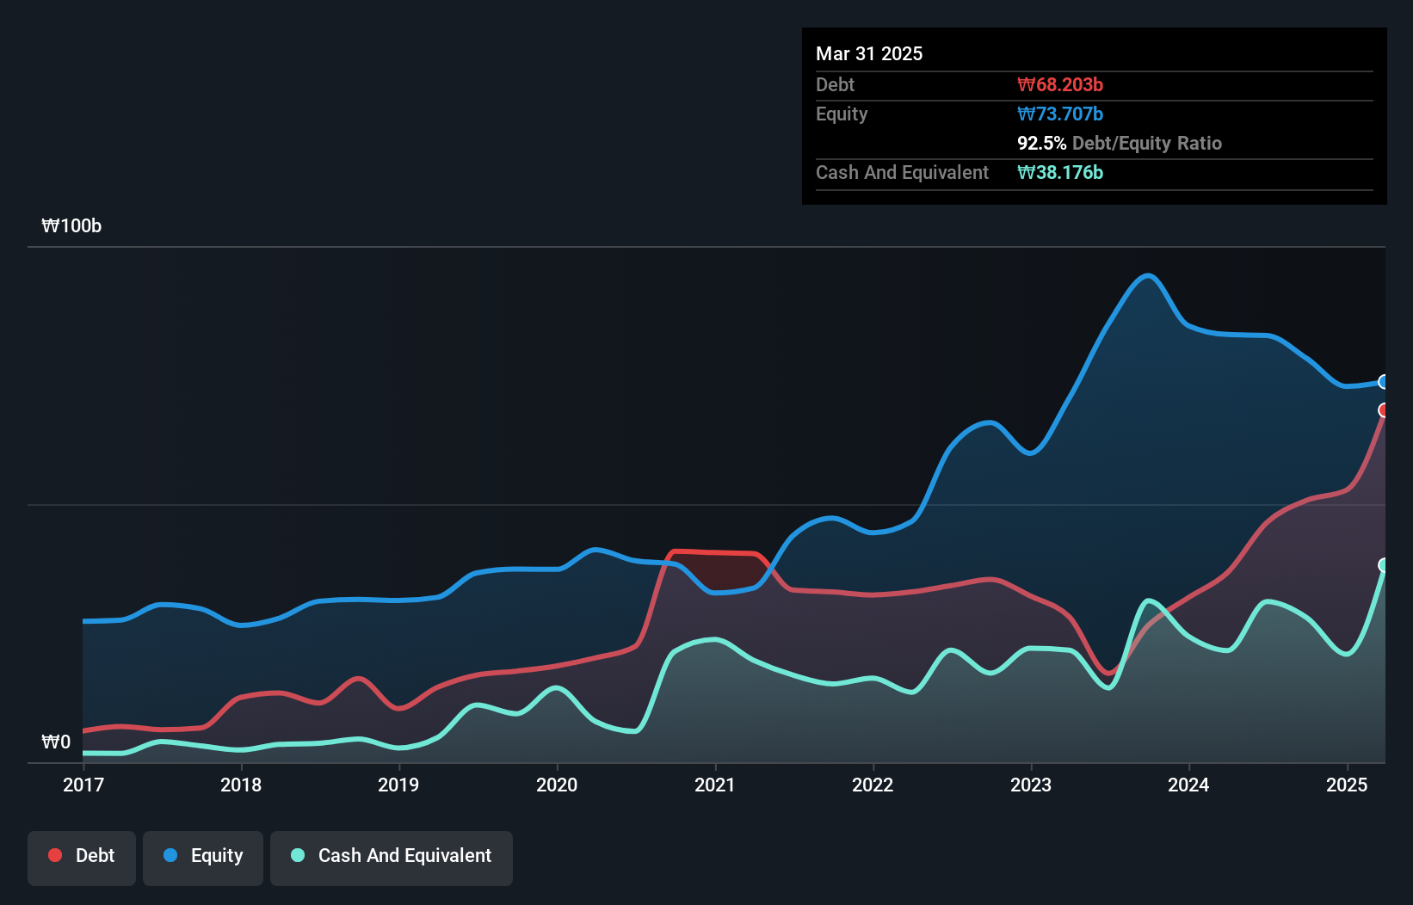Click the ₩73.707b Equity value
The height and width of the screenshot is (905, 1413).
tap(1061, 114)
